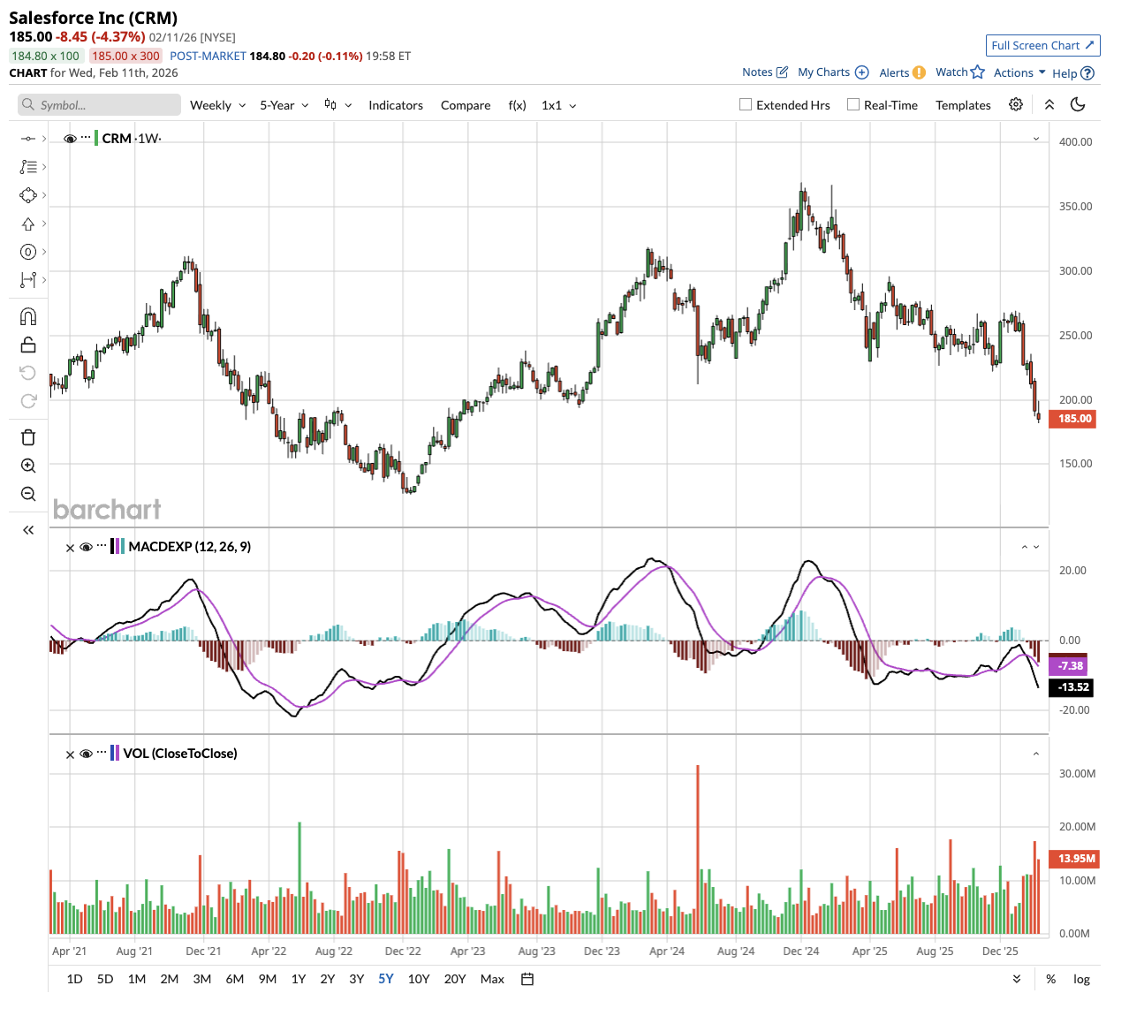
Task: Select the 1D time range
Action: [x=75, y=979]
